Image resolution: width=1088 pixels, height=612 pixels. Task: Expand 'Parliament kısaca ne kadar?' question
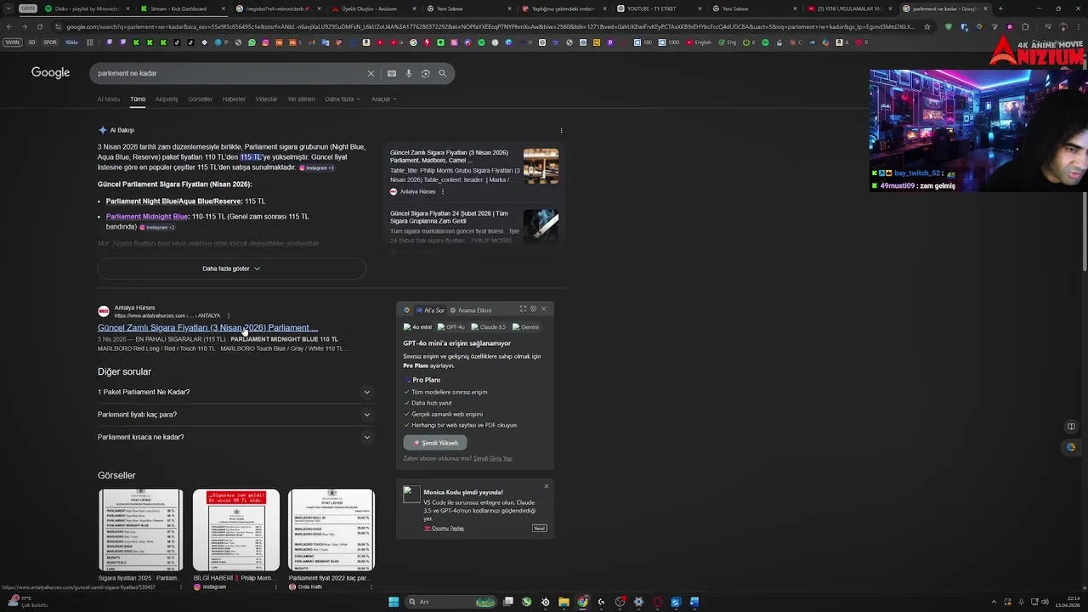(235, 437)
